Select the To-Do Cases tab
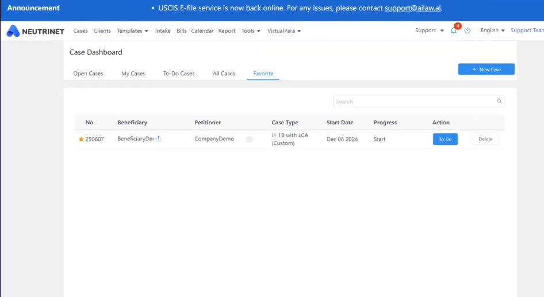Image resolution: width=544 pixels, height=297 pixels. (x=179, y=74)
